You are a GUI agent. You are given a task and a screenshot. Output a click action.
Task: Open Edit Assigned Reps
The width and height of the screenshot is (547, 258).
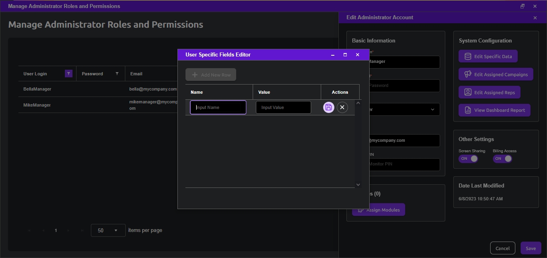click(489, 93)
